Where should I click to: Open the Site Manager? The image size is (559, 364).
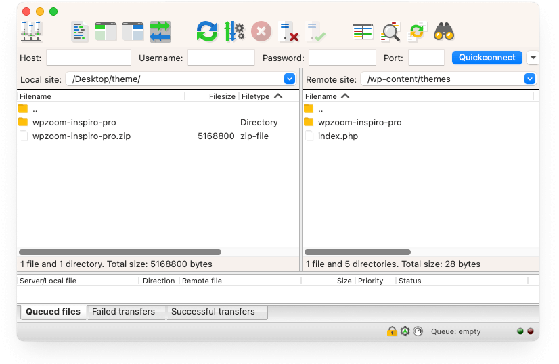pyautogui.click(x=31, y=31)
